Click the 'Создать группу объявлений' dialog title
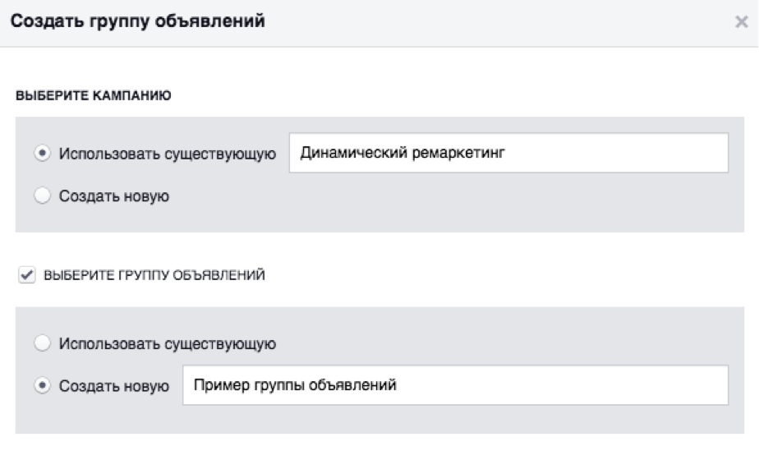Image resolution: width=759 pixels, height=451 pixels. [x=136, y=22]
